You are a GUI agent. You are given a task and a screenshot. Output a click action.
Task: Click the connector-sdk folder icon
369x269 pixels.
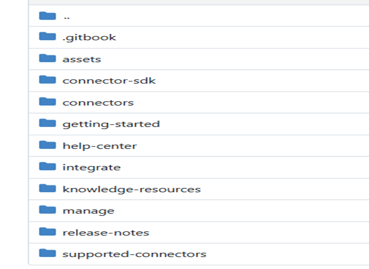click(x=48, y=80)
